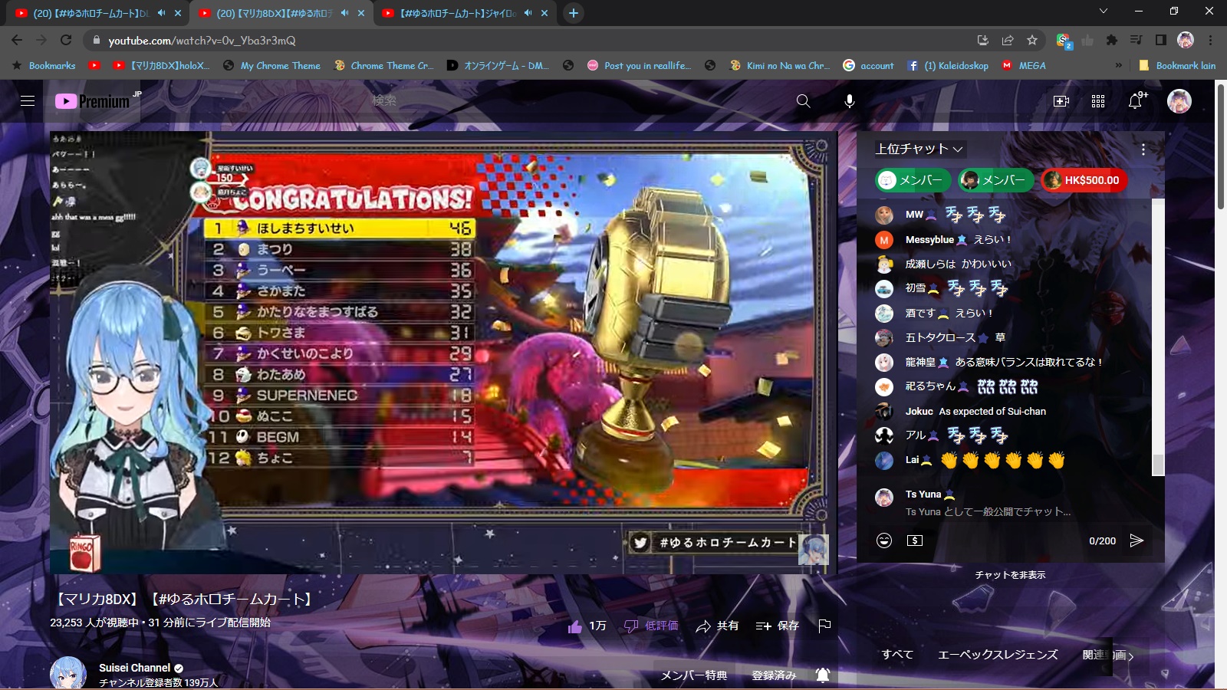The height and width of the screenshot is (690, 1227).
Task: Start voice search with microphone icon
Action: (849, 100)
